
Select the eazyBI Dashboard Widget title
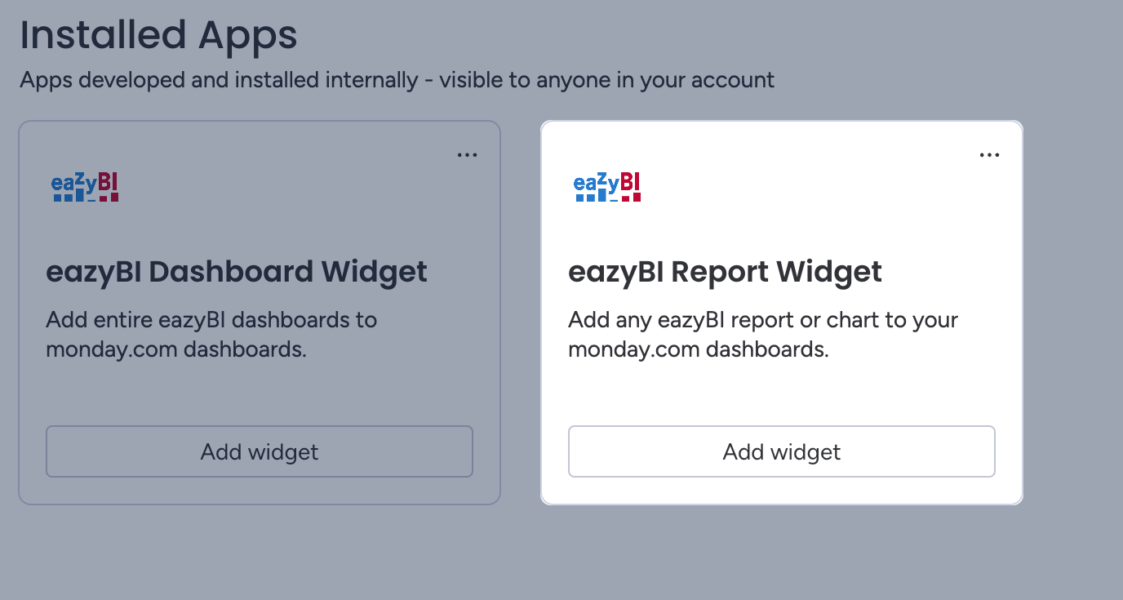coord(237,272)
